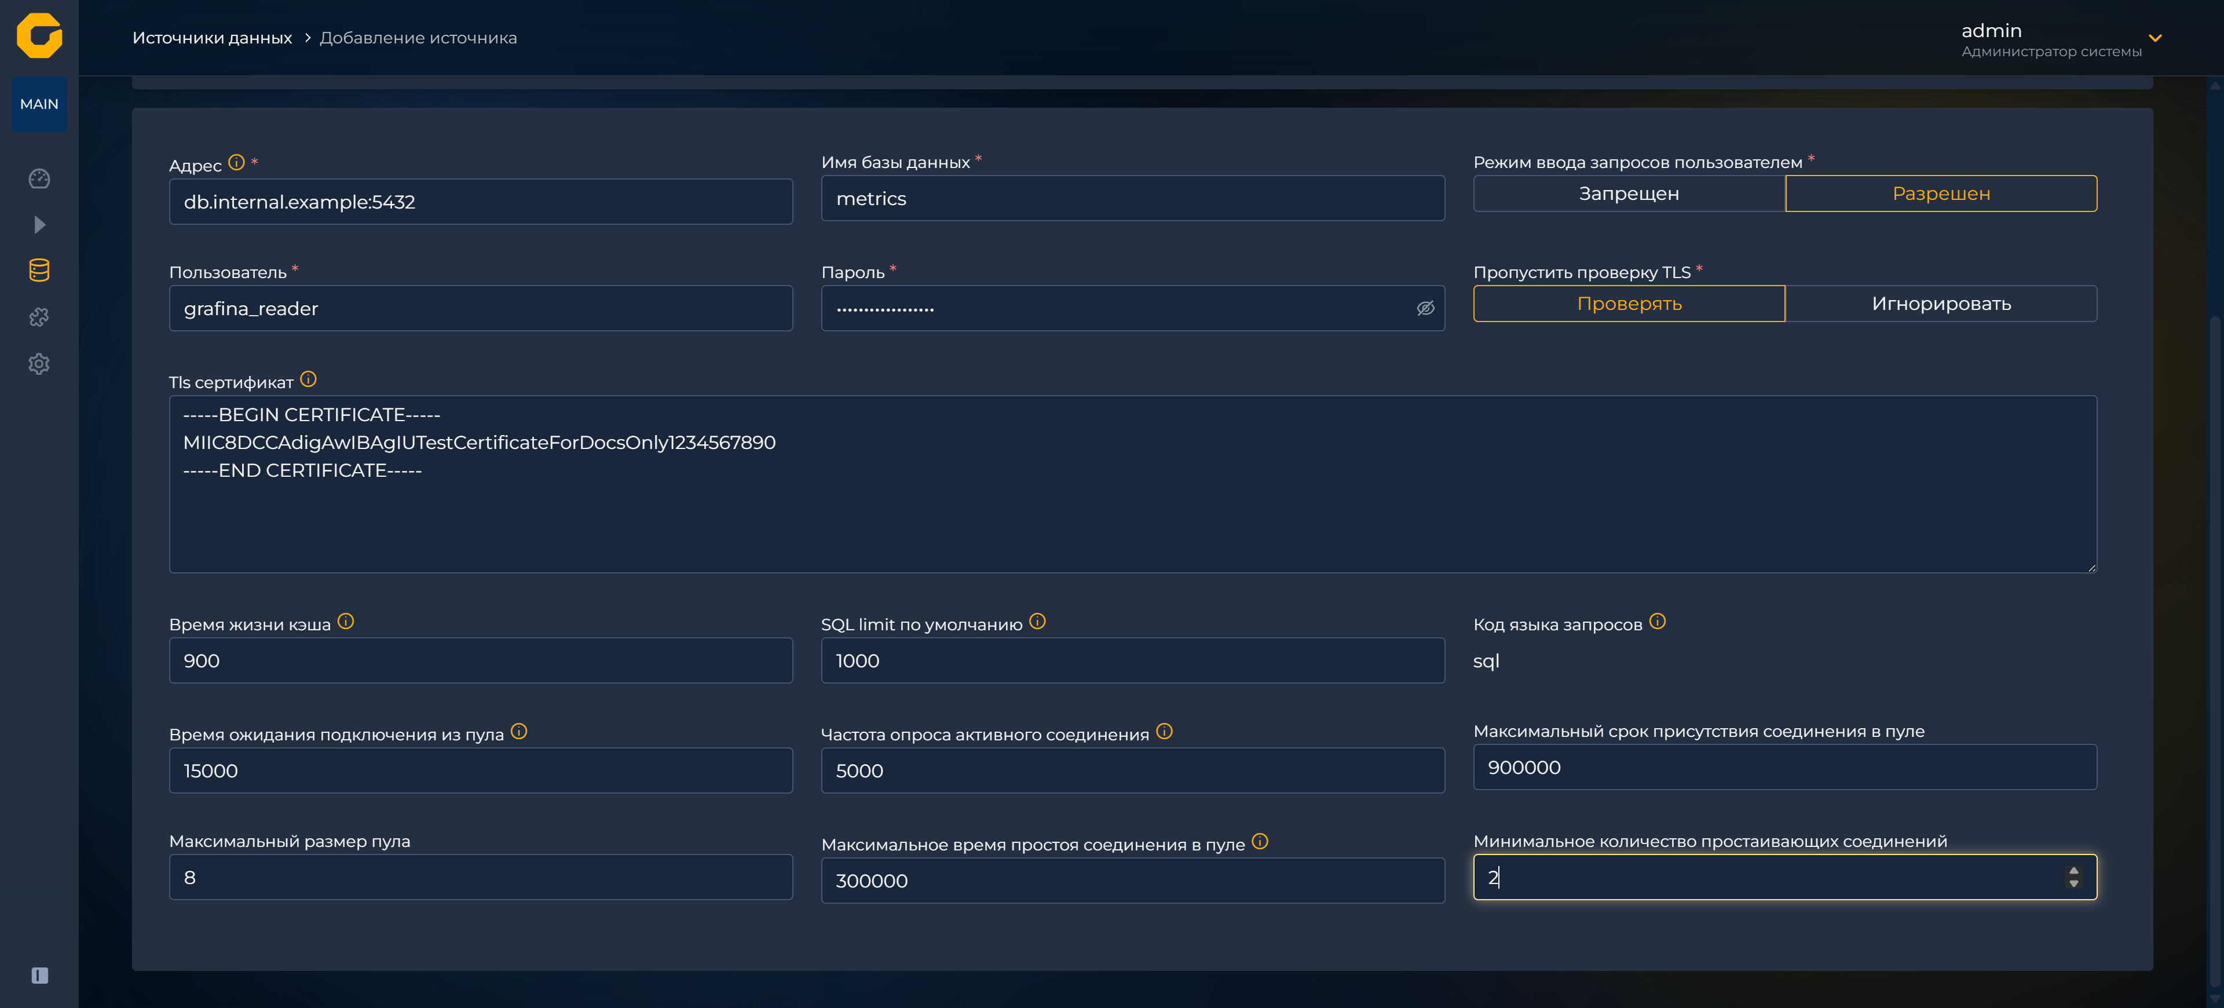Show info for Максимальное время простоя соединения

click(x=1260, y=841)
